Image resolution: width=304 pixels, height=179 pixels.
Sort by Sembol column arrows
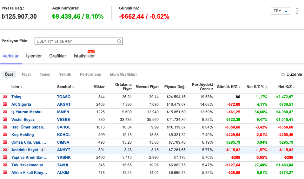[73, 87]
